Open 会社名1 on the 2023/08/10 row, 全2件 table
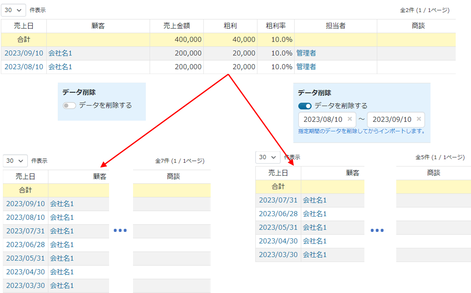 [60, 67]
